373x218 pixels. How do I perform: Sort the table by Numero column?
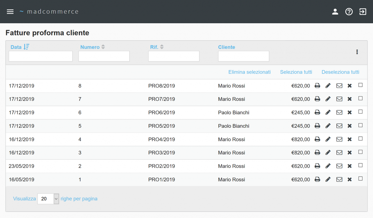click(93, 47)
